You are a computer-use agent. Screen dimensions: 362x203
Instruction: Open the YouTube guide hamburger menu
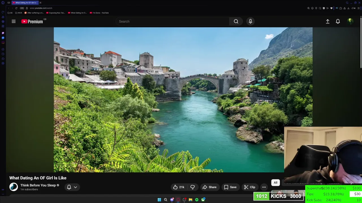[14, 21]
